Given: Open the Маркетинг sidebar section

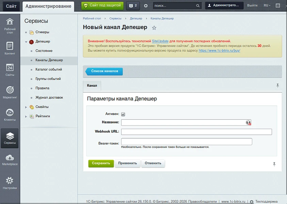Looking at the screenshot, I should point(10,92).
